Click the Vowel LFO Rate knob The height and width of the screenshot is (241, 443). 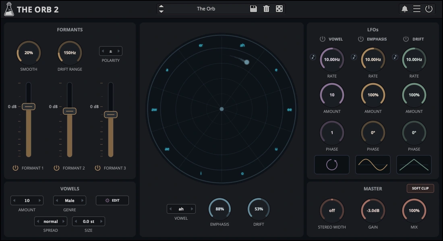pos(332,59)
